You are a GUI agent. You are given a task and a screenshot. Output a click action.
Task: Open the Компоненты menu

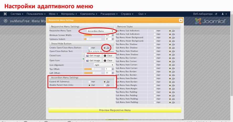pyautogui.click(x=89, y=14)
